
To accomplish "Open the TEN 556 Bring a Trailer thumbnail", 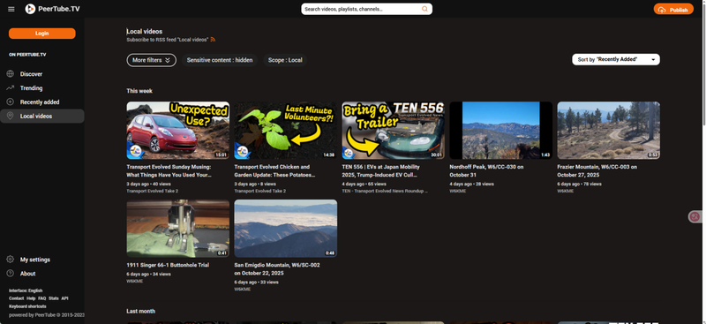I will [x=393, y=131].
